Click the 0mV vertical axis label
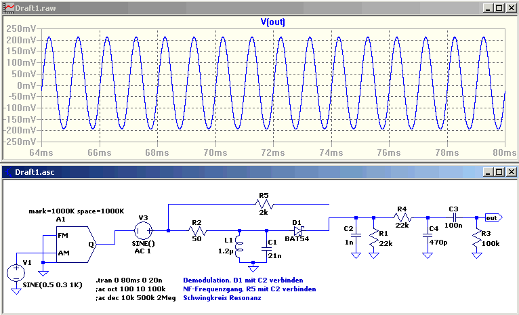Image resolution: width=519 pixels, height=315 pixels. point(26,85)
